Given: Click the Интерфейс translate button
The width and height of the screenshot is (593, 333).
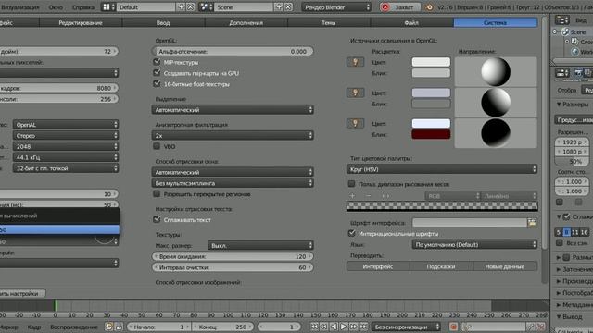Looking at the screenshot, I should click(x=378, y=266).
